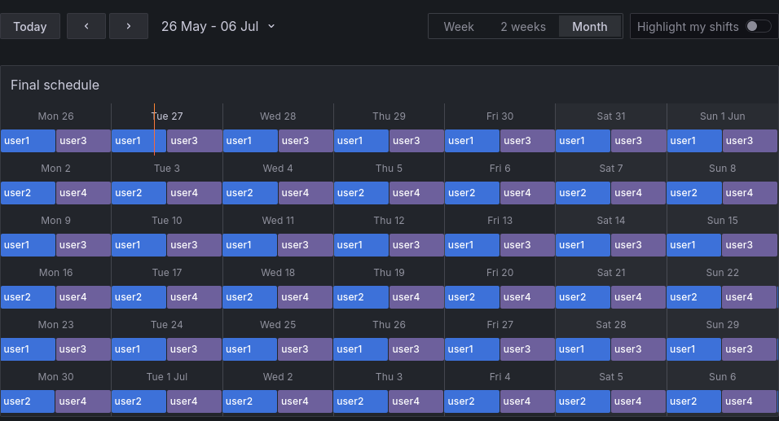Viewport: 779px width, 421px height.
Task: Open the 26 May - 06 Jul date dropdown
Action: [218, 26]
